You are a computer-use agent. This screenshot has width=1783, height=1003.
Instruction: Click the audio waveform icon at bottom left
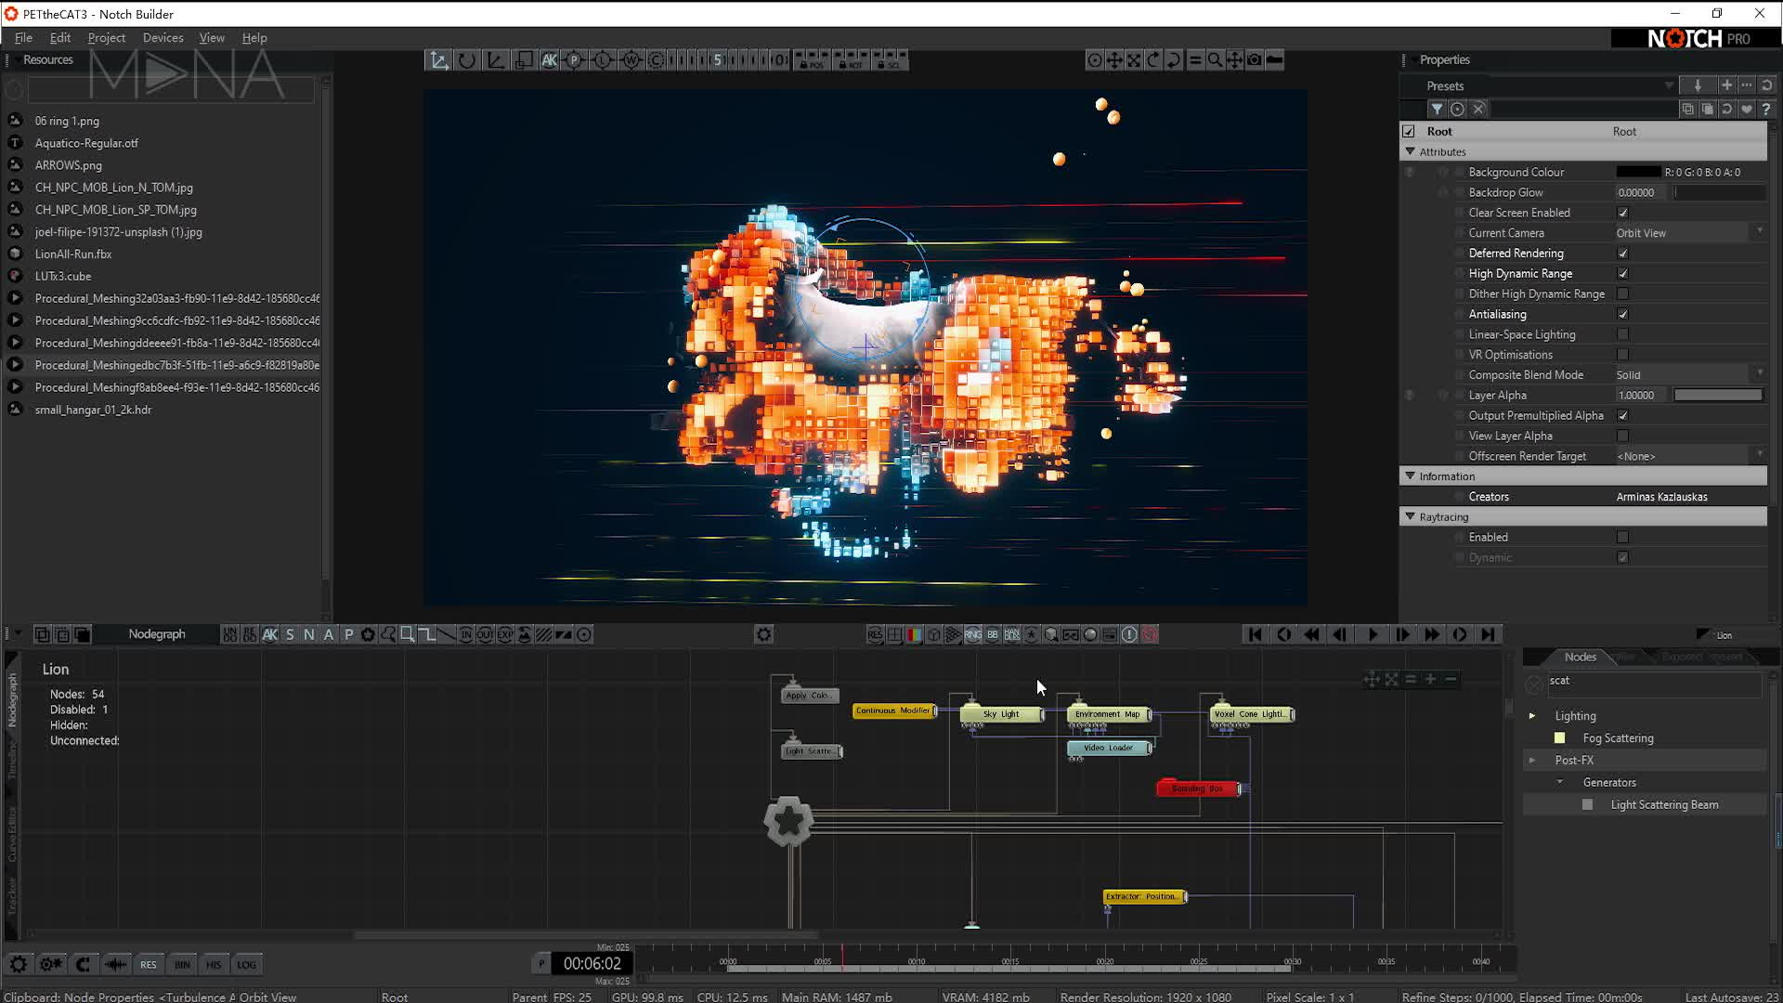click(115, 964)
